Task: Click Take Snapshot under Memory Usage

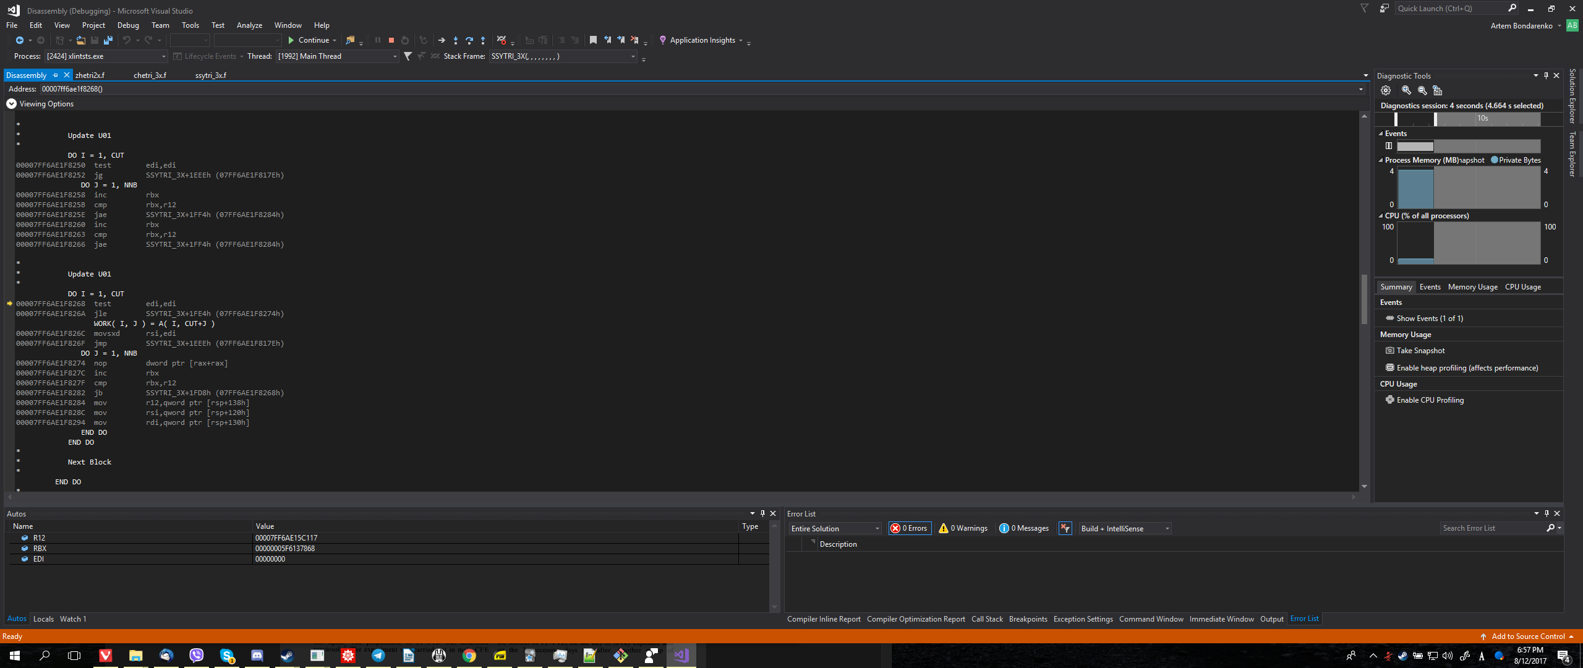Action: 1420,350
